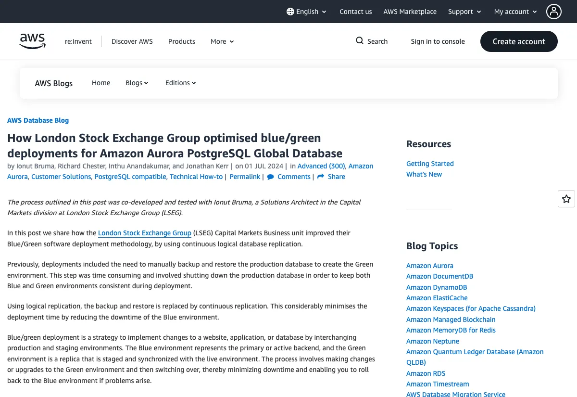Click the Products menu item
Image resolution: width=577 pixels, height=397 pixels.
tap(181, 41)
